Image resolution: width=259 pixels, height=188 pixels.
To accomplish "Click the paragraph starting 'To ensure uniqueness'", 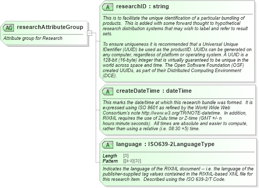I will [x=177, y=60].
